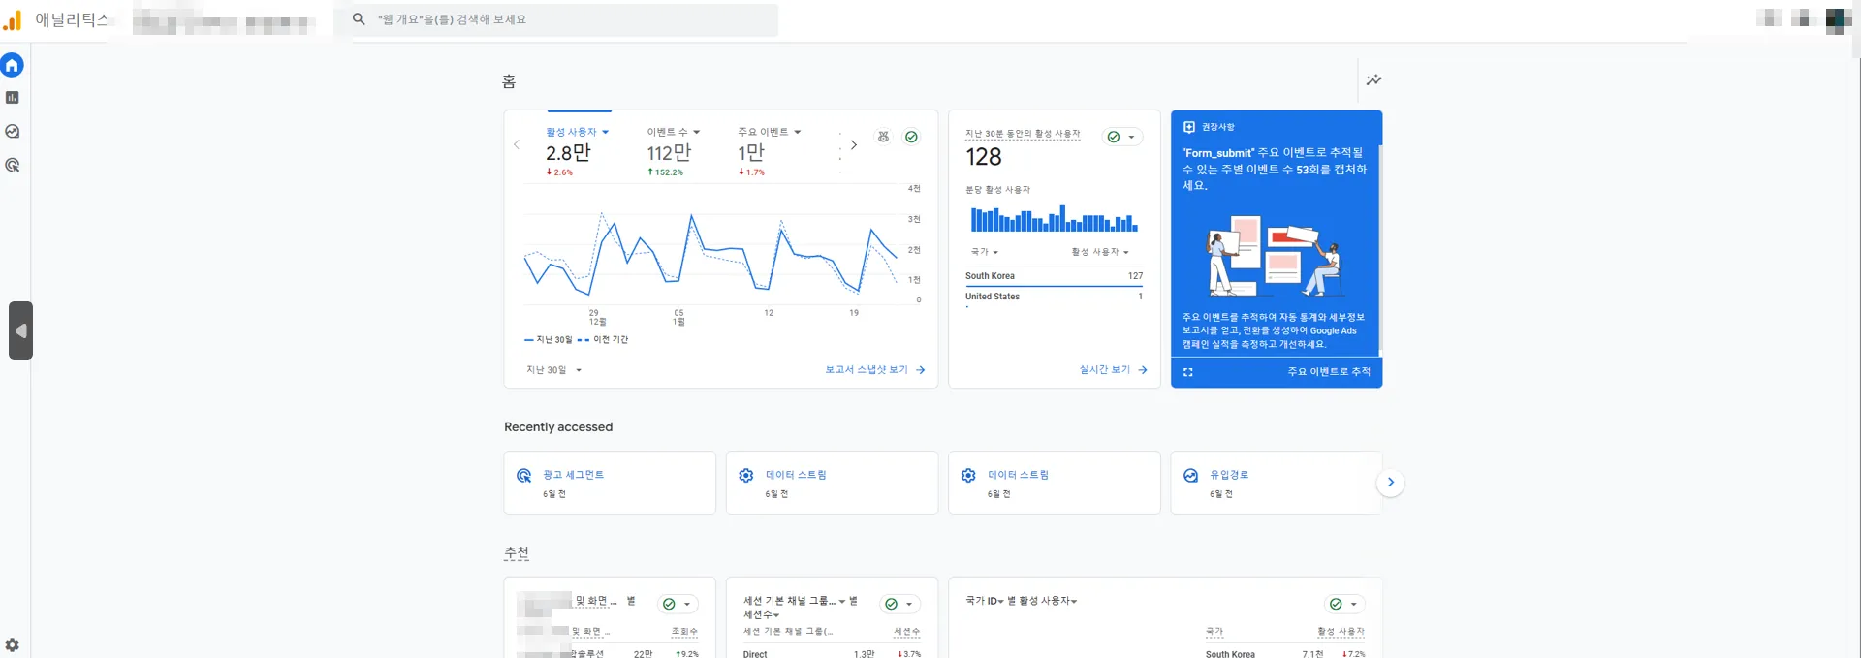
Task: Click arrow next to 보고서 스냅샷 보기
Action: click(921, 370)
